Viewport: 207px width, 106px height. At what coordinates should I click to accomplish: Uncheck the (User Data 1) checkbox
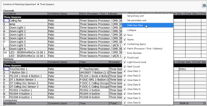(125, 71)
